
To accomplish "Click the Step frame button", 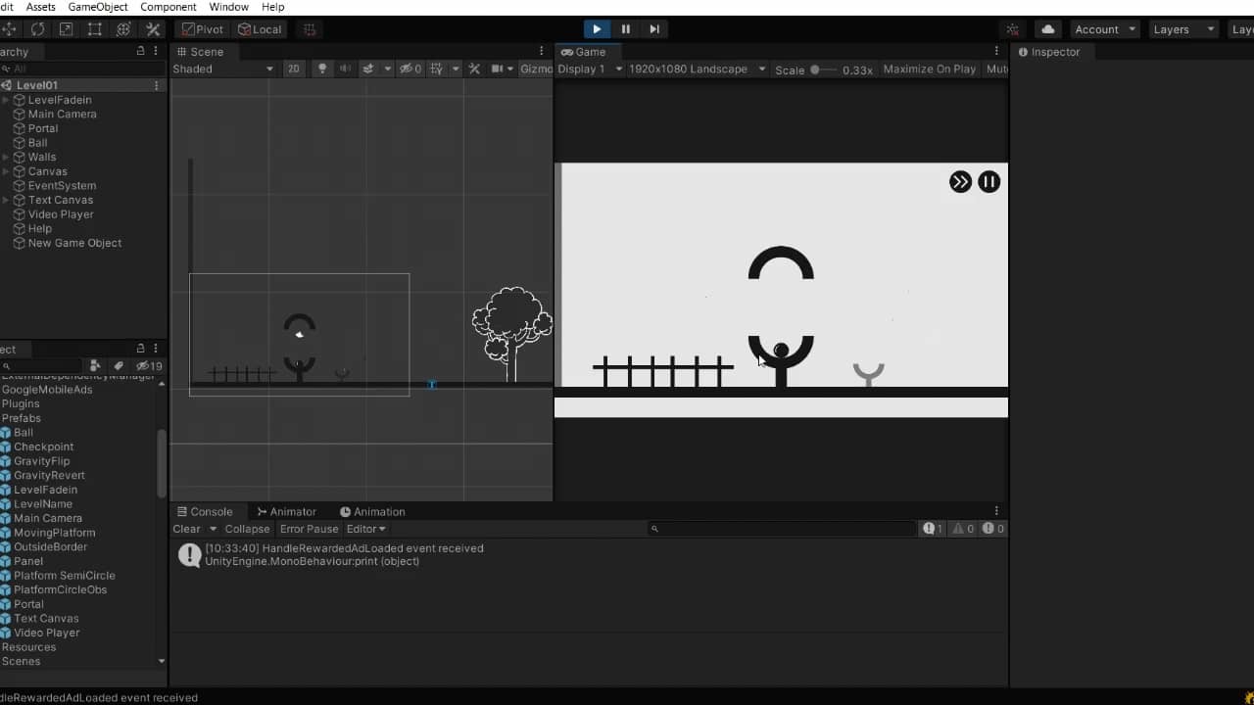I will point(654,29).
